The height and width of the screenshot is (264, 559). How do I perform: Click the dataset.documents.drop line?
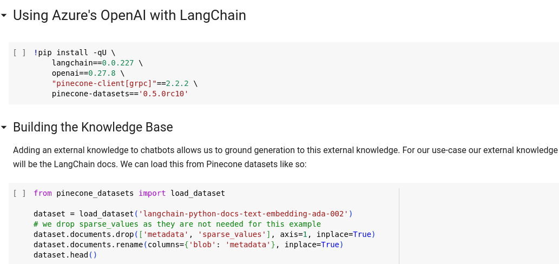pos(204,234)
